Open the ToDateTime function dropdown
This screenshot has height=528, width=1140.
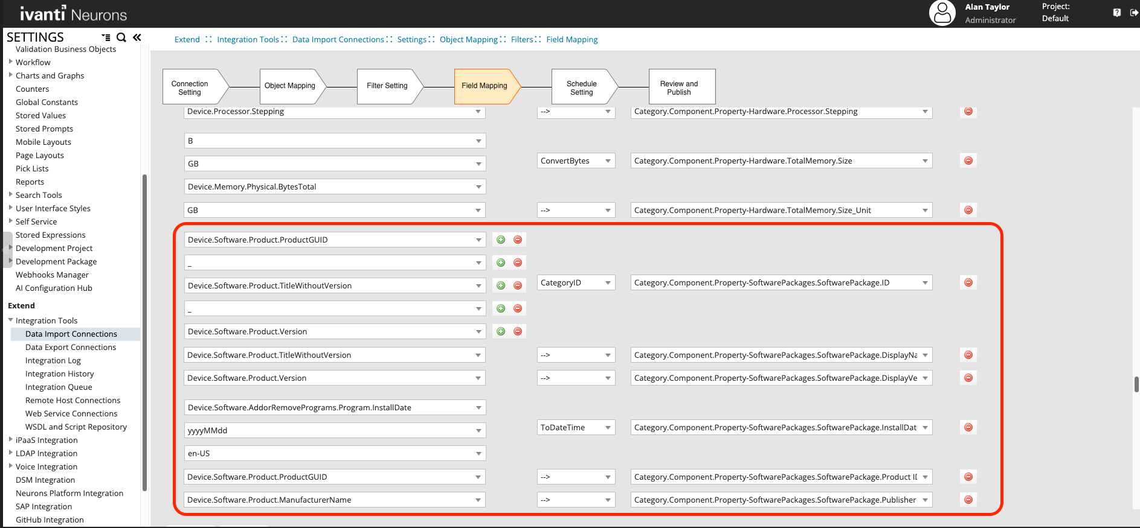pos(576,427)
